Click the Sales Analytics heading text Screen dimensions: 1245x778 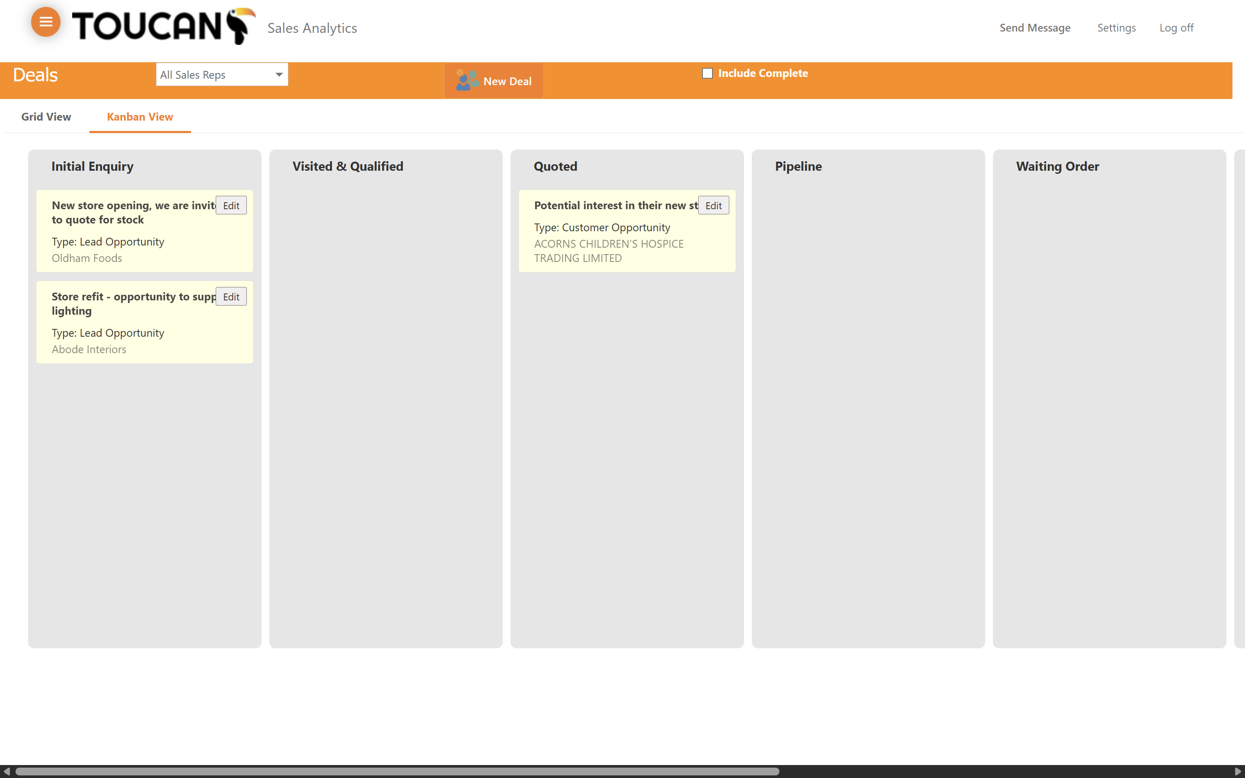pyautogui.click(x=312, y=28)
